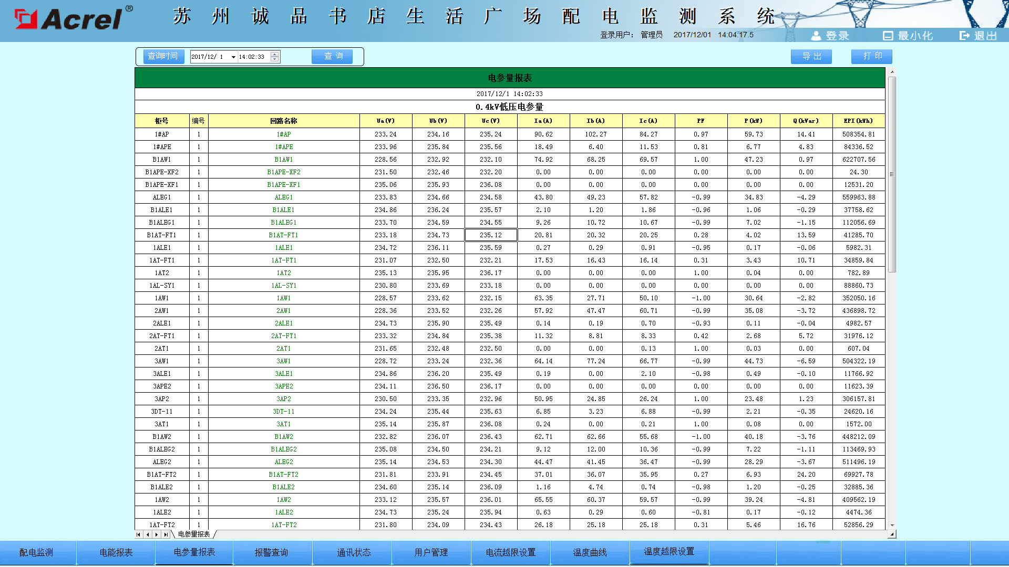This screenshot has width=1009, height=567.
Task: Click the Ua(V) column header
Action: tap(386, 121)
